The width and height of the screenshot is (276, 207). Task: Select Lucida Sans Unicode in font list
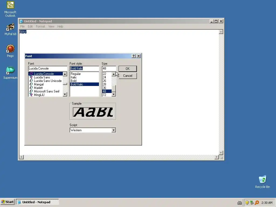click(x=45, y=81)
